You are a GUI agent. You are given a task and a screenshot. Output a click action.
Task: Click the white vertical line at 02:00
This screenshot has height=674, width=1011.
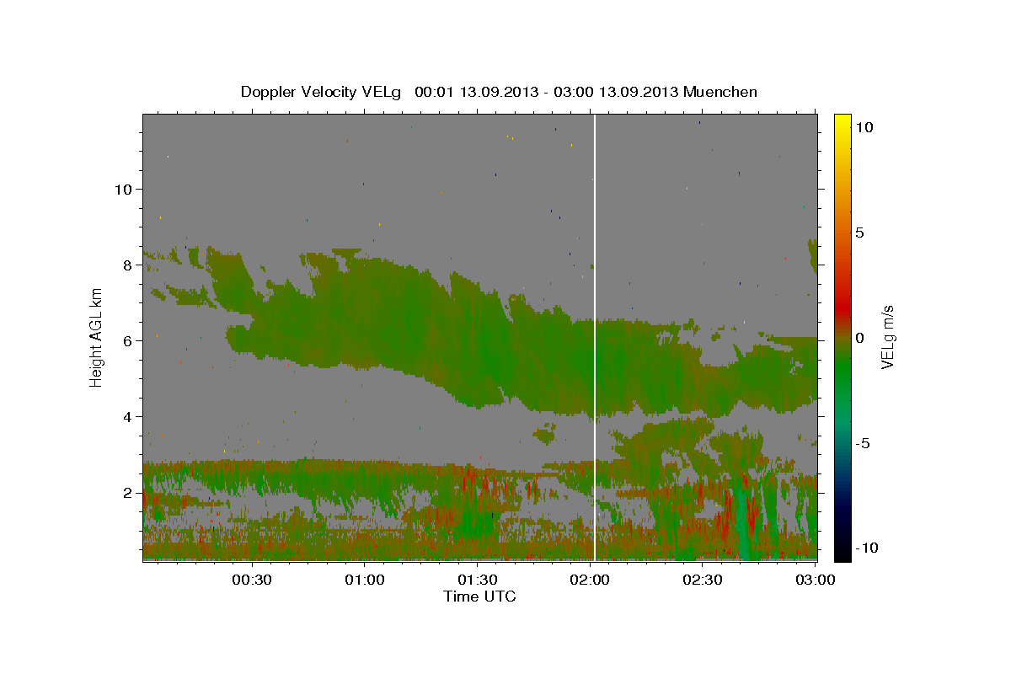pyautogui.click(x=595, y=337)
